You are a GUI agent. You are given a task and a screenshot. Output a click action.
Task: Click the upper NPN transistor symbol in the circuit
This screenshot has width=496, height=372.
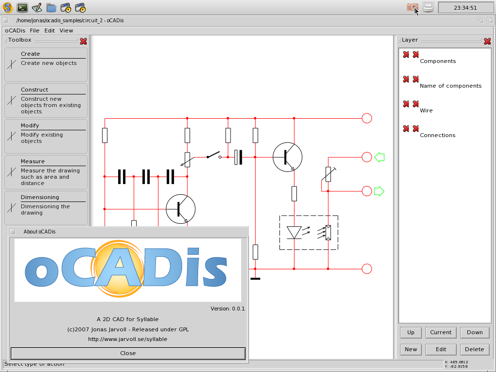click(287, 157)
